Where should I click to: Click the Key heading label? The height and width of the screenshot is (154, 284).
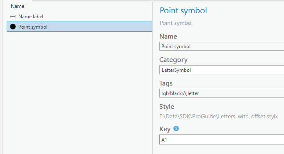[165, 129]
